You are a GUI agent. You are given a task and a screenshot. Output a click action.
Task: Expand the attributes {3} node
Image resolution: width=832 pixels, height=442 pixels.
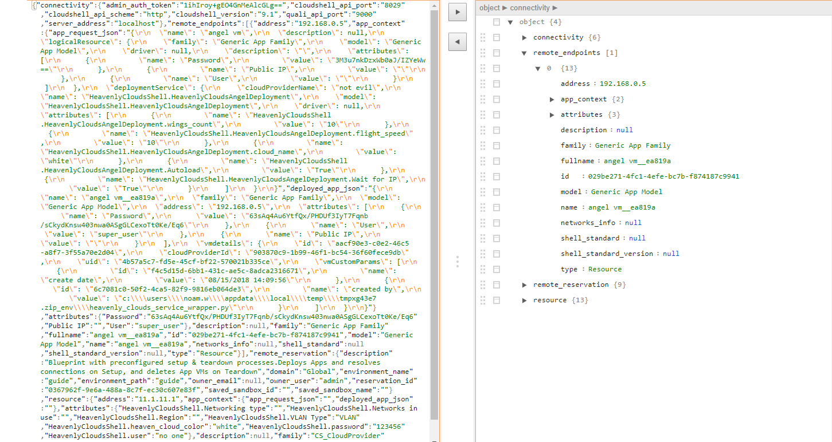click(x=552, y=115)
